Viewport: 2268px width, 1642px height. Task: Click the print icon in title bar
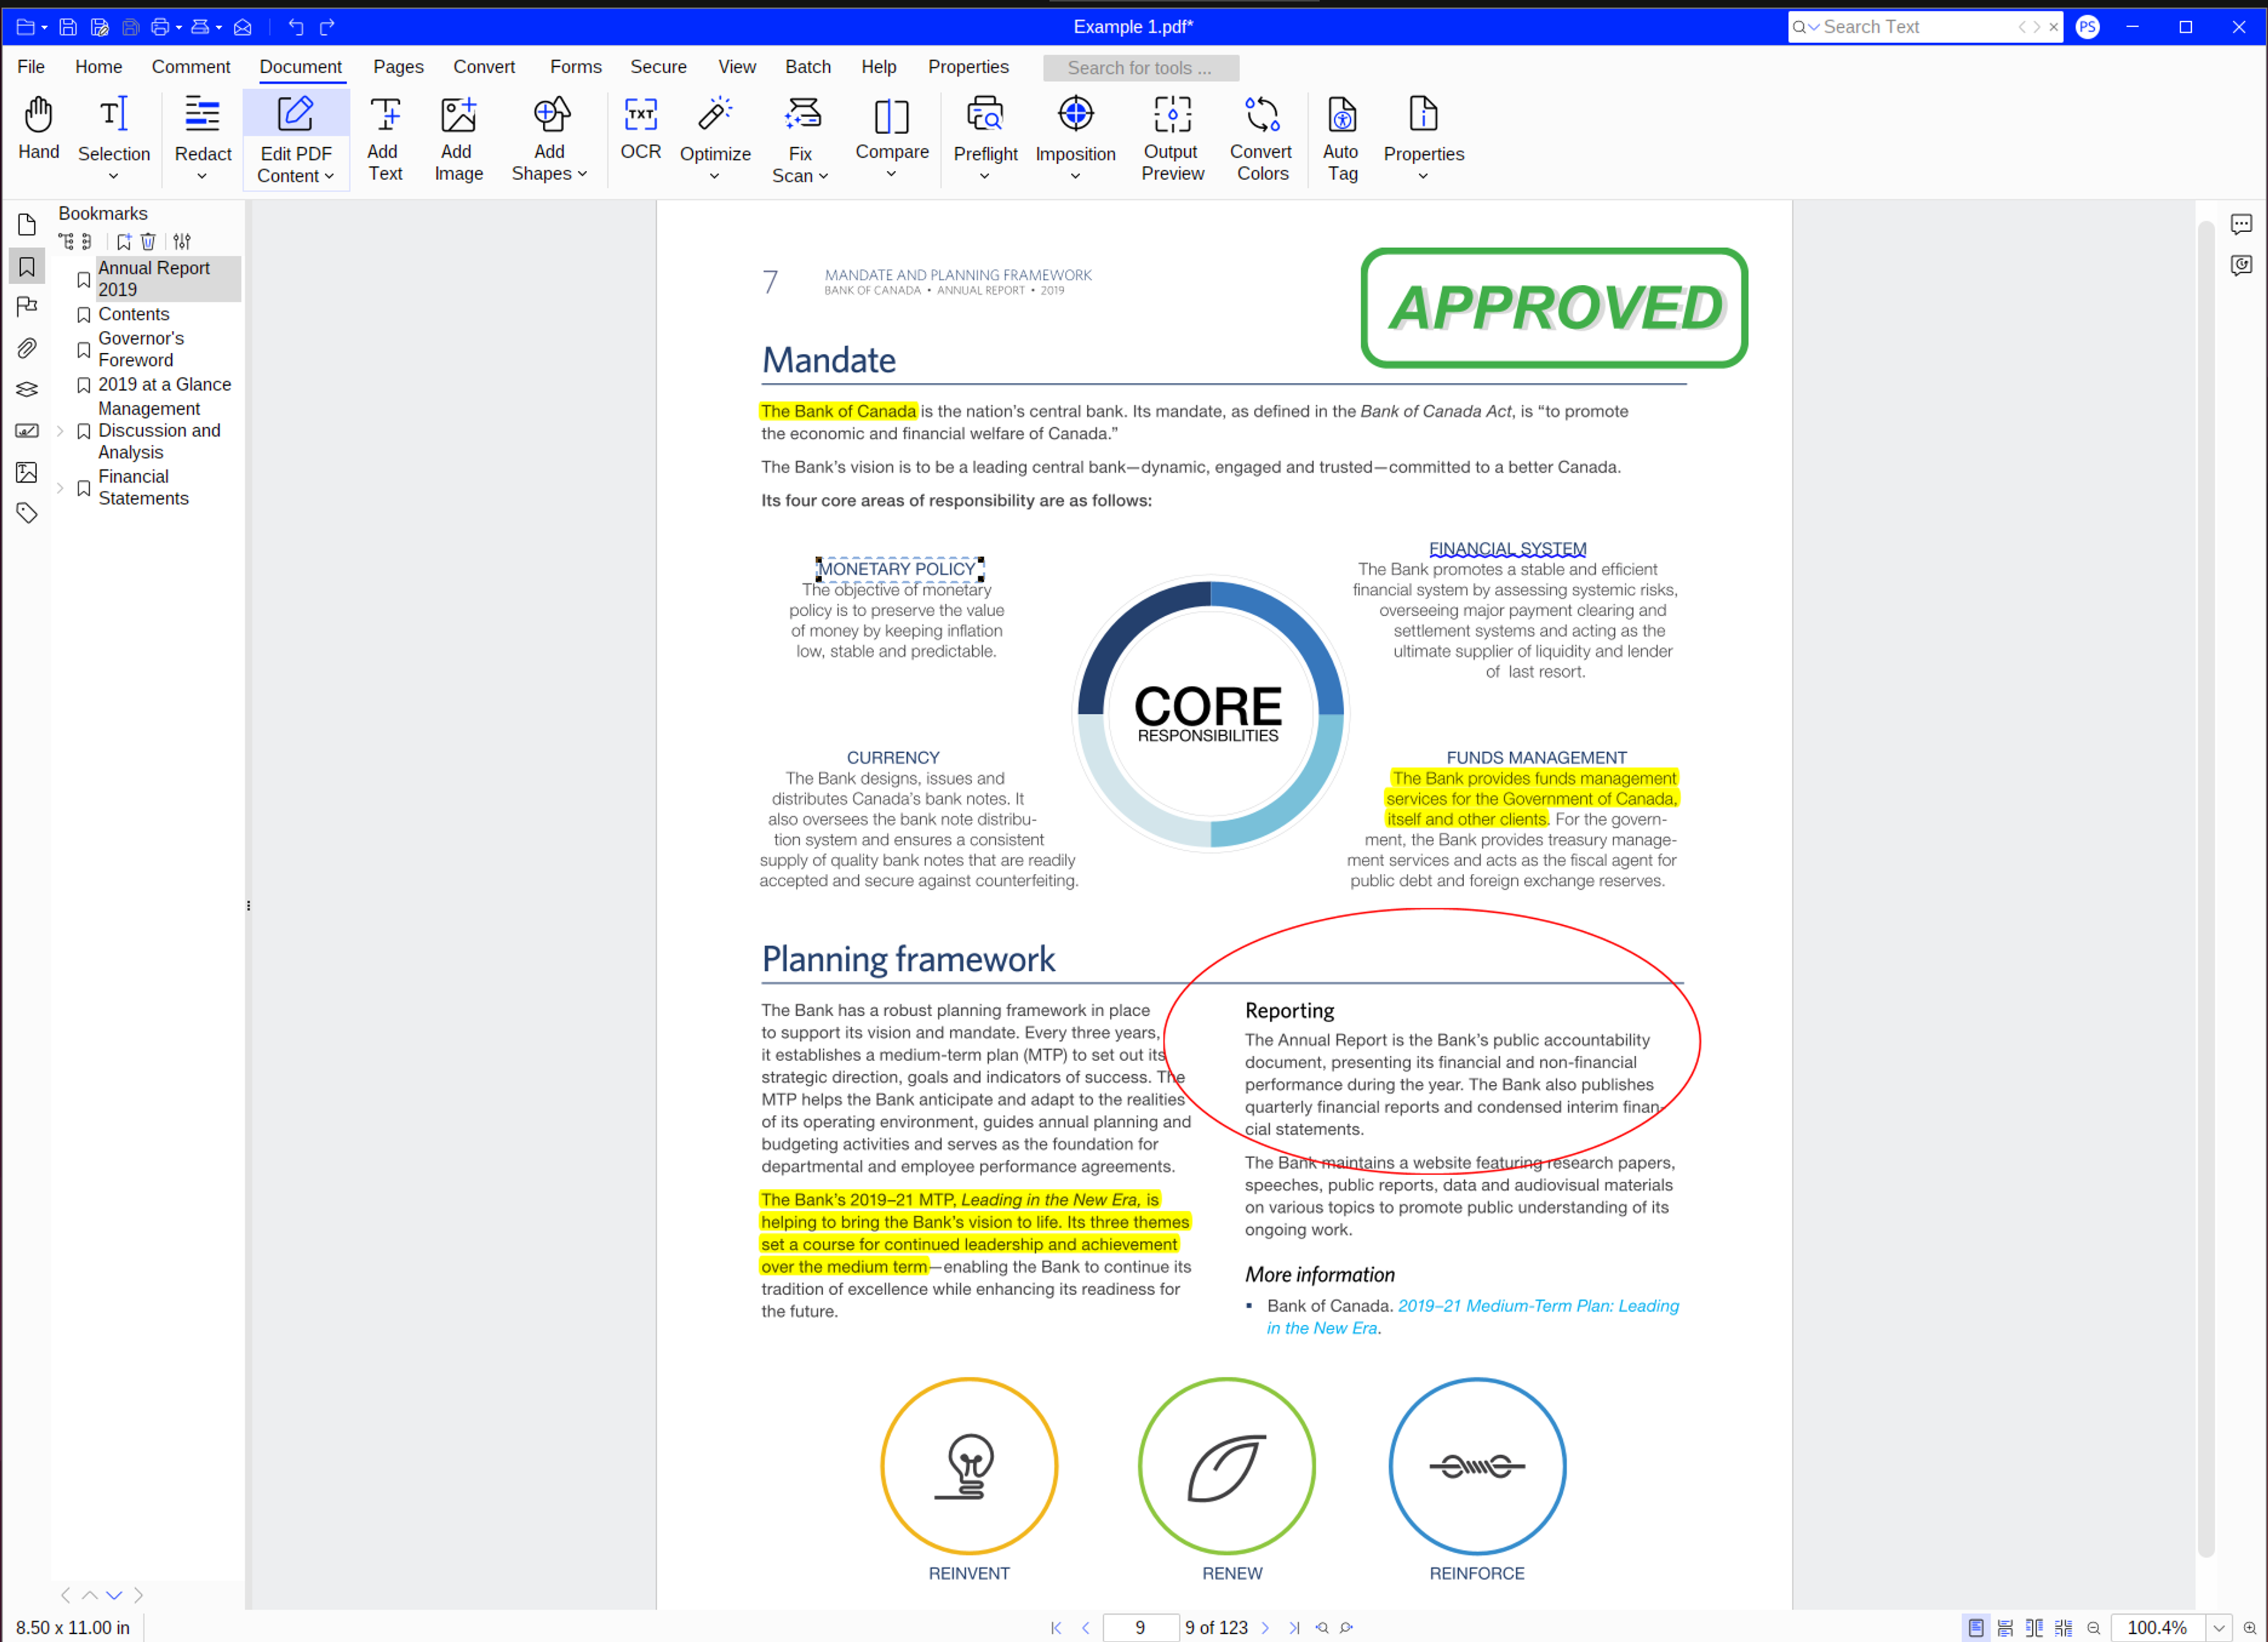click(x=160, y=27)
